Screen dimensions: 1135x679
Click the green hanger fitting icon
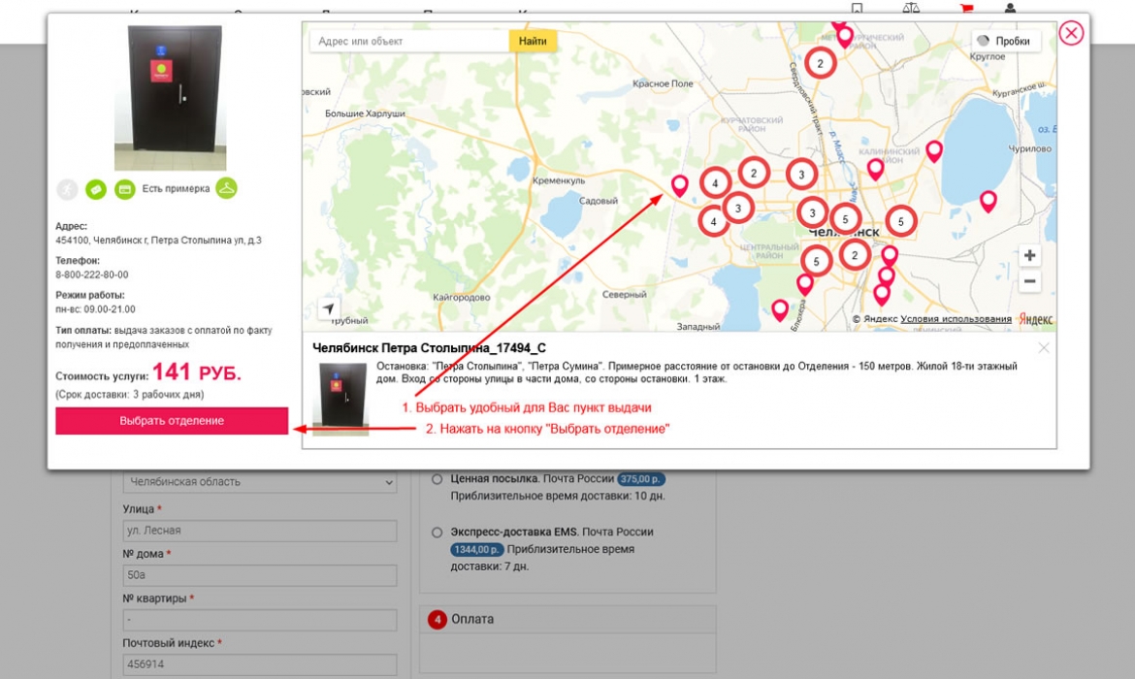pyautogui.click(x=226, y=188)
